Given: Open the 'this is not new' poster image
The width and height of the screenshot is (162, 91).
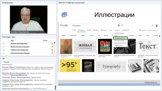Looking at the screenshot, I should coord(105,47).
